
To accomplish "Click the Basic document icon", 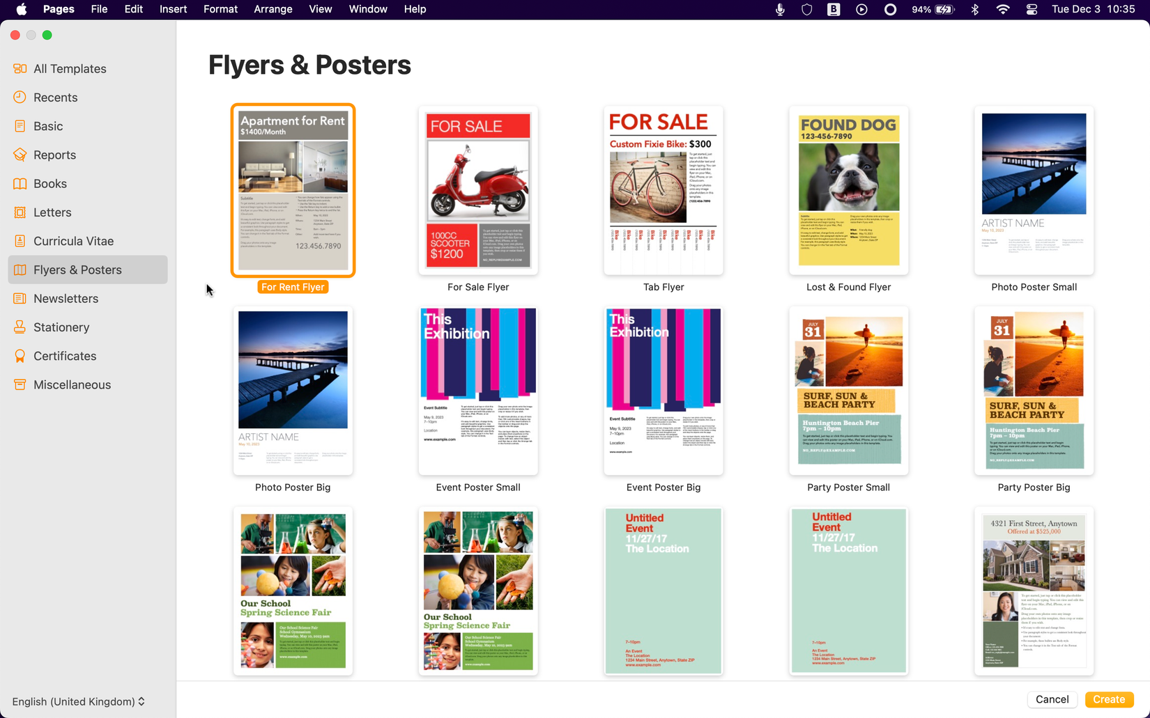I will click(x=20, y=126).
